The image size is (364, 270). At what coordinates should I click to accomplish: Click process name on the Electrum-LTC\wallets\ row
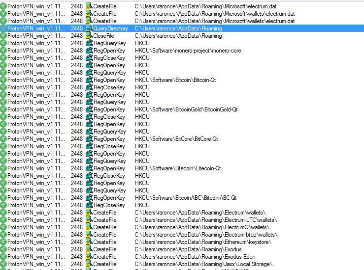[36, 220]
